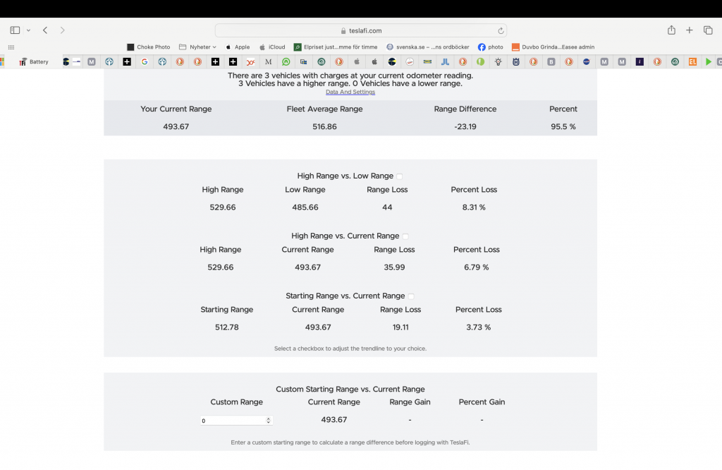
Task: Open the Data And Settings link
Action: pyautogui.click(x=350, y=92)
